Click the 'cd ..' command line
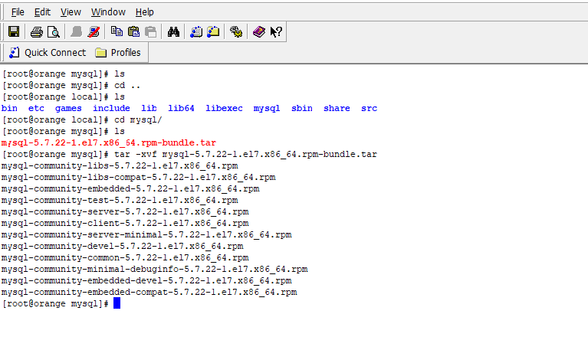Screen dimensions: 588x360 pos(71,86)
